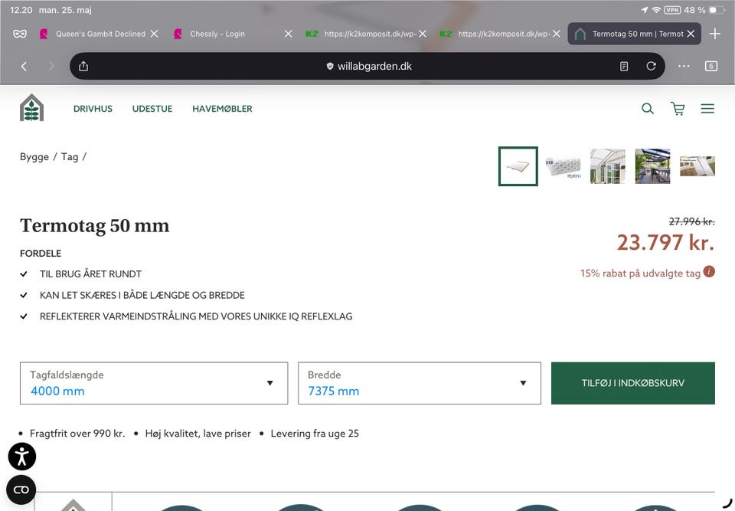735x511 pixels.
Task: Select the first roof panel thumbnail
Action: [x=518, y=166]
